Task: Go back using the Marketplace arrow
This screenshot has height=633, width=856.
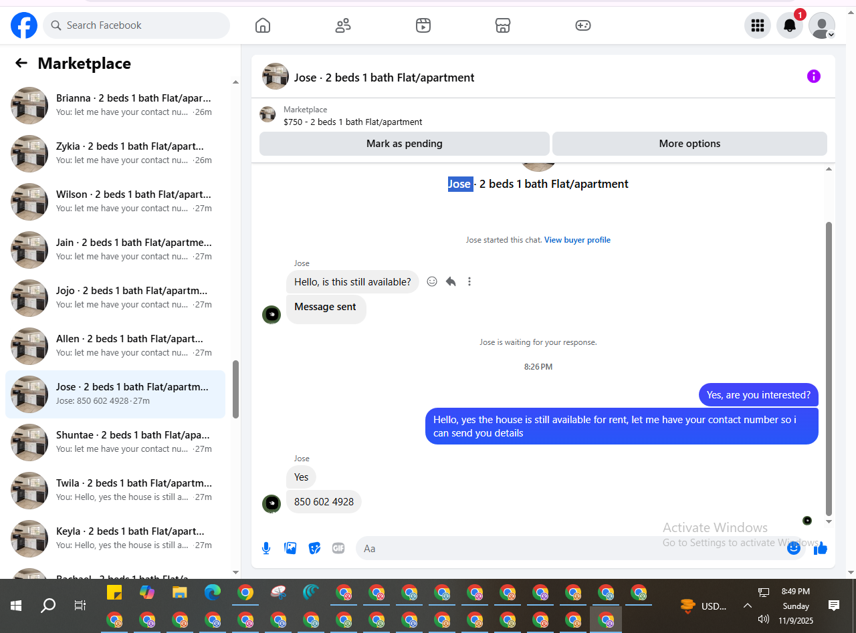Action: (21, 63)
